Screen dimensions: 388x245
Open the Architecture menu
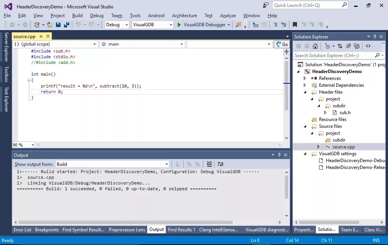tap(184, 15)
